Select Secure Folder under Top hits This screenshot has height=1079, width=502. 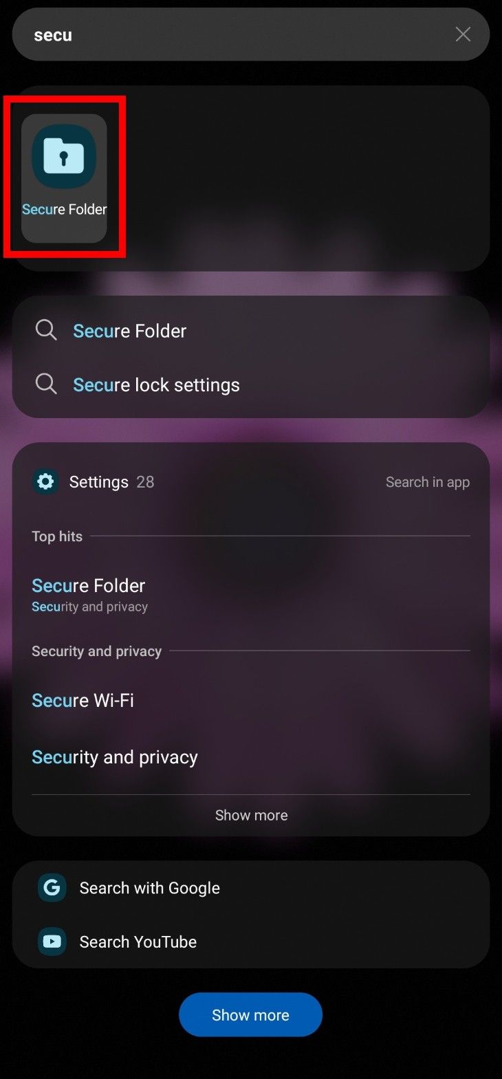click(88, 585)
